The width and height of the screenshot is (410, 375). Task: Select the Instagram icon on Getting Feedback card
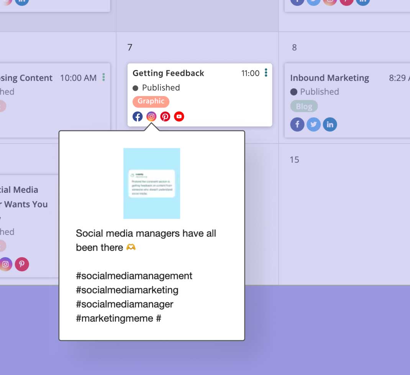click(x=151, y=117)
